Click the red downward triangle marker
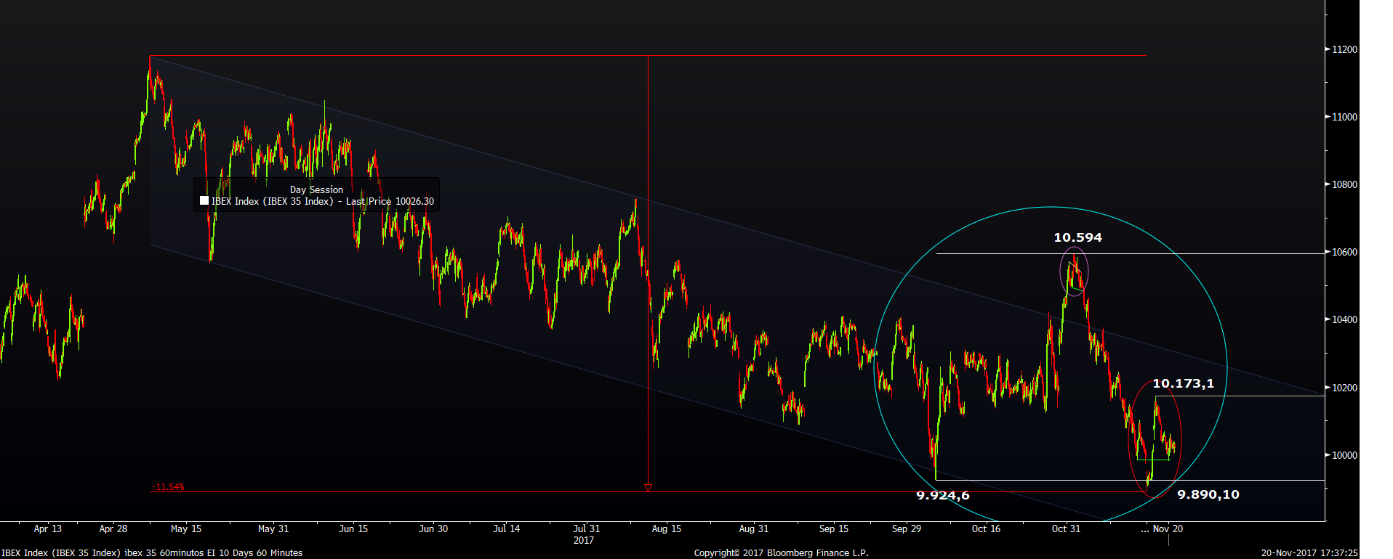Image resolution: width=1393 pixels, height=559 pixels. (648, 488)
